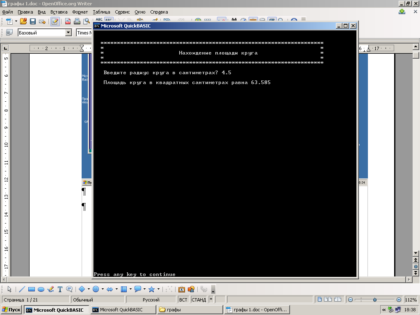This screenshot has width=420, height=315.
Task: Click the 112% zoom level field
Action: click(x=411, y=300)
